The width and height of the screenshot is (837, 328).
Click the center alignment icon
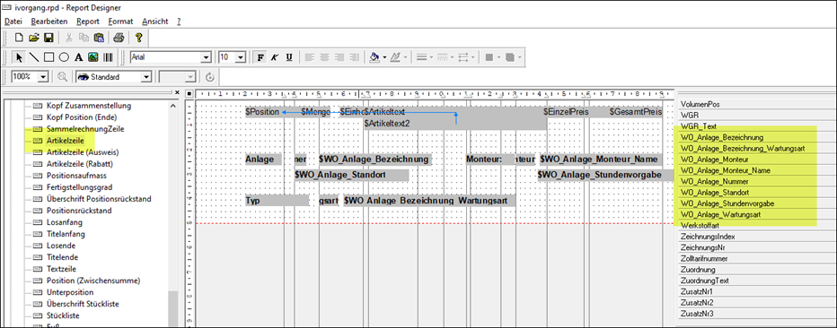[x=324, y=57]
